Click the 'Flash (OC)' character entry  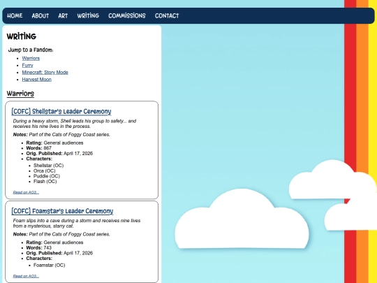(45, 181)
